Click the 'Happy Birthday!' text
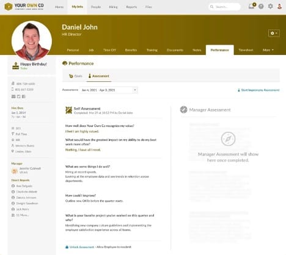286x255 pixels. [x=34, y=64]
